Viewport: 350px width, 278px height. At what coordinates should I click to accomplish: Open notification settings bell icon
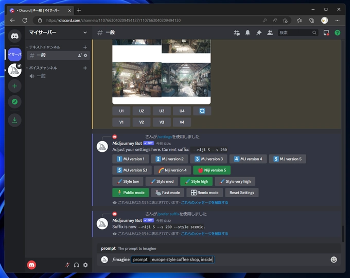[x=248, y=33]
